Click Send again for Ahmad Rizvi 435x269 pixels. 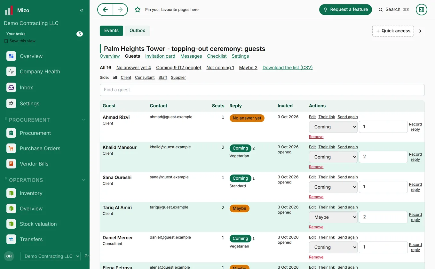pos(348,117)
